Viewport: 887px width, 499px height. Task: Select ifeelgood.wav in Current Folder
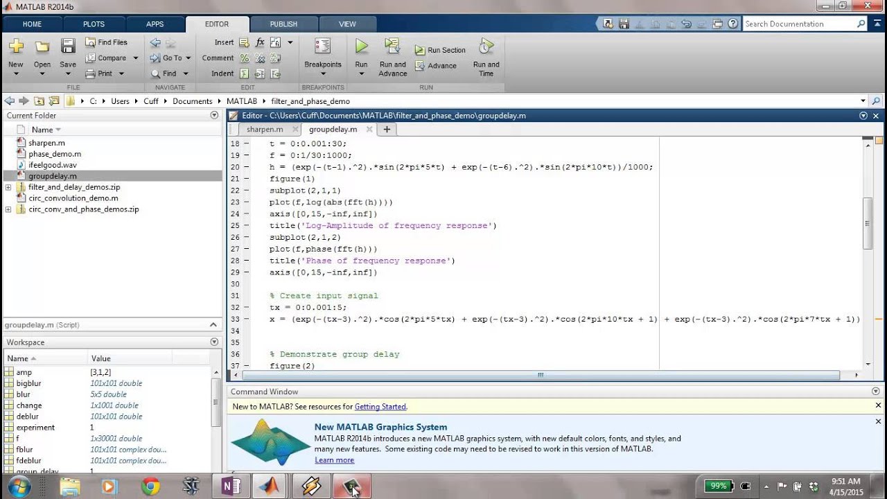(53, 165)
